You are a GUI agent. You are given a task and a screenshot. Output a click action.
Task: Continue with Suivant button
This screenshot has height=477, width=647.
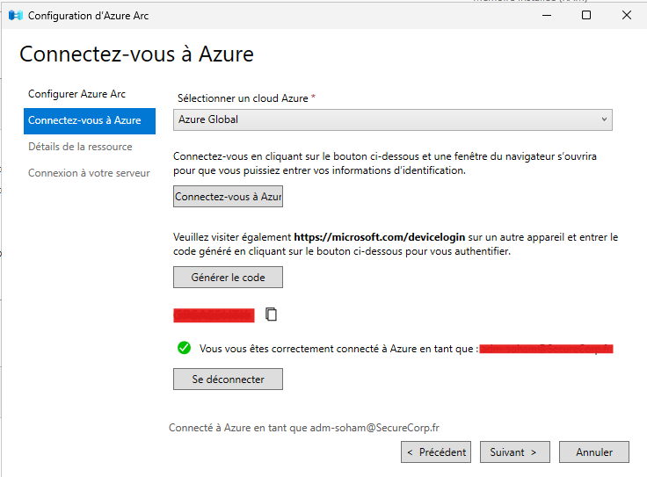click(x=514, y=452)
